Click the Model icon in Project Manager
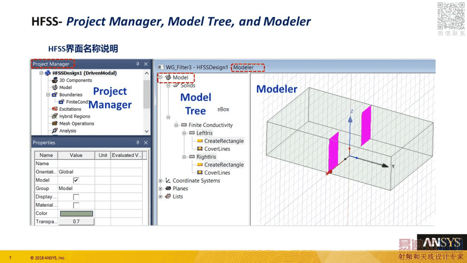 pos(55,87)
